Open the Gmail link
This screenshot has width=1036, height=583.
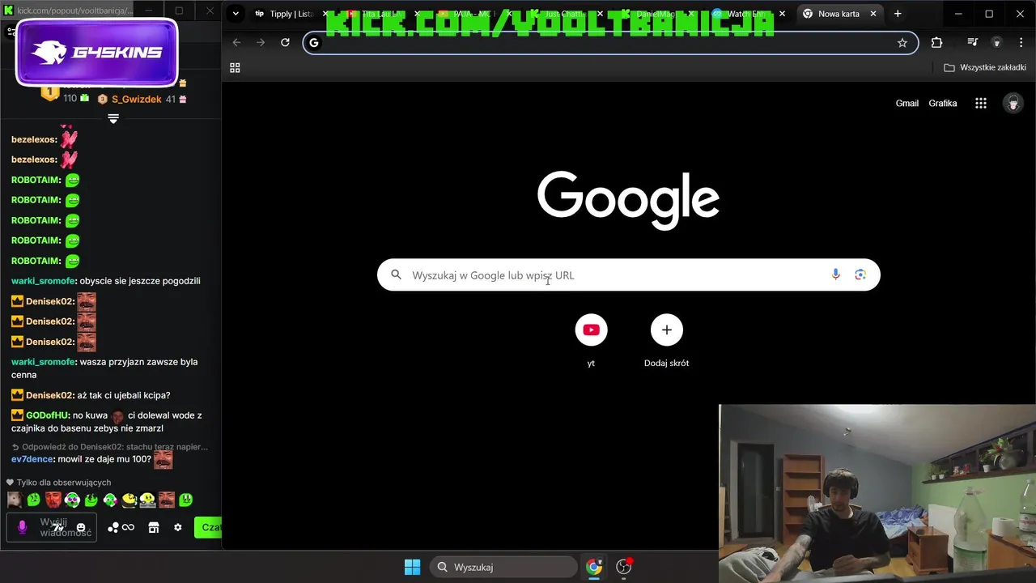click(906, 104)
